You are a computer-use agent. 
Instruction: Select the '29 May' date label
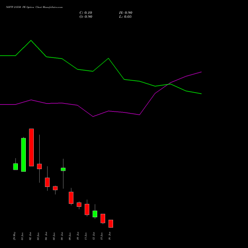[14, 236]
